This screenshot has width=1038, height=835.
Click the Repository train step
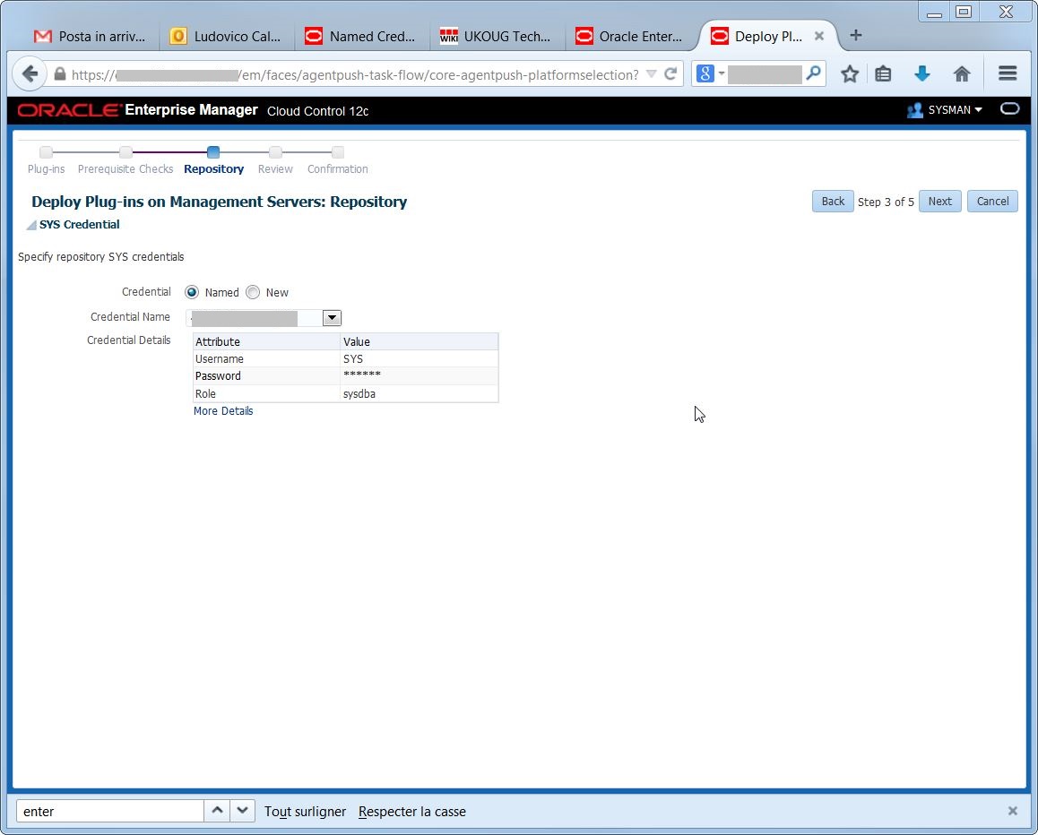[x=214, y=168]
